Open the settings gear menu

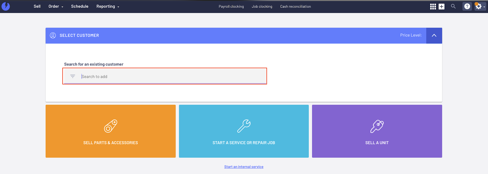tap(480, 6)
